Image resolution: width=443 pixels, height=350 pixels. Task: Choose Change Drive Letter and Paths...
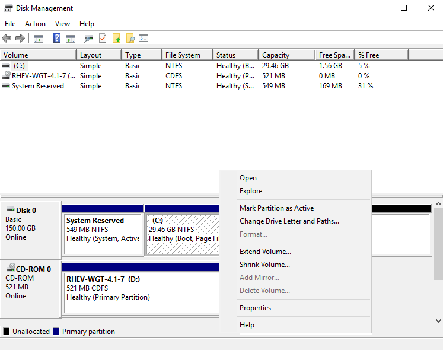tap(289, 221)
